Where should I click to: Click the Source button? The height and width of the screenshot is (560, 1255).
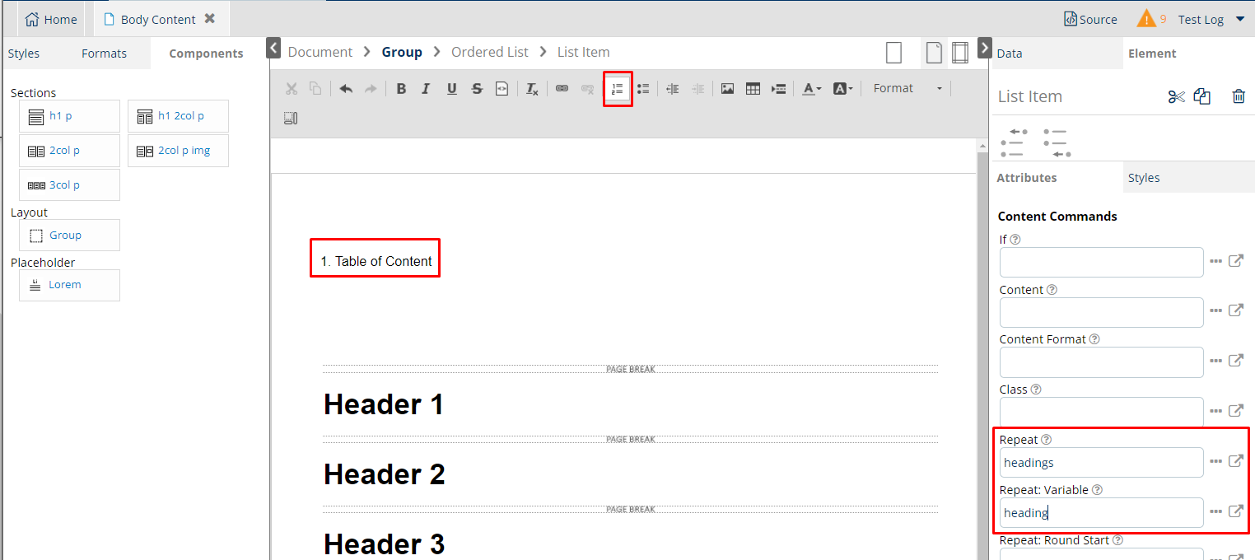pos(1090,19)
